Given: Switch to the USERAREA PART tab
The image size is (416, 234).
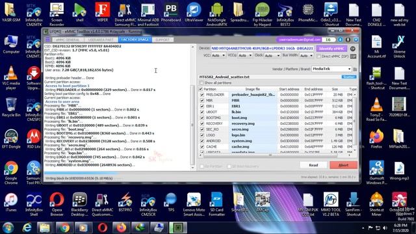Looking at the screenshot, I should point(101,40).
